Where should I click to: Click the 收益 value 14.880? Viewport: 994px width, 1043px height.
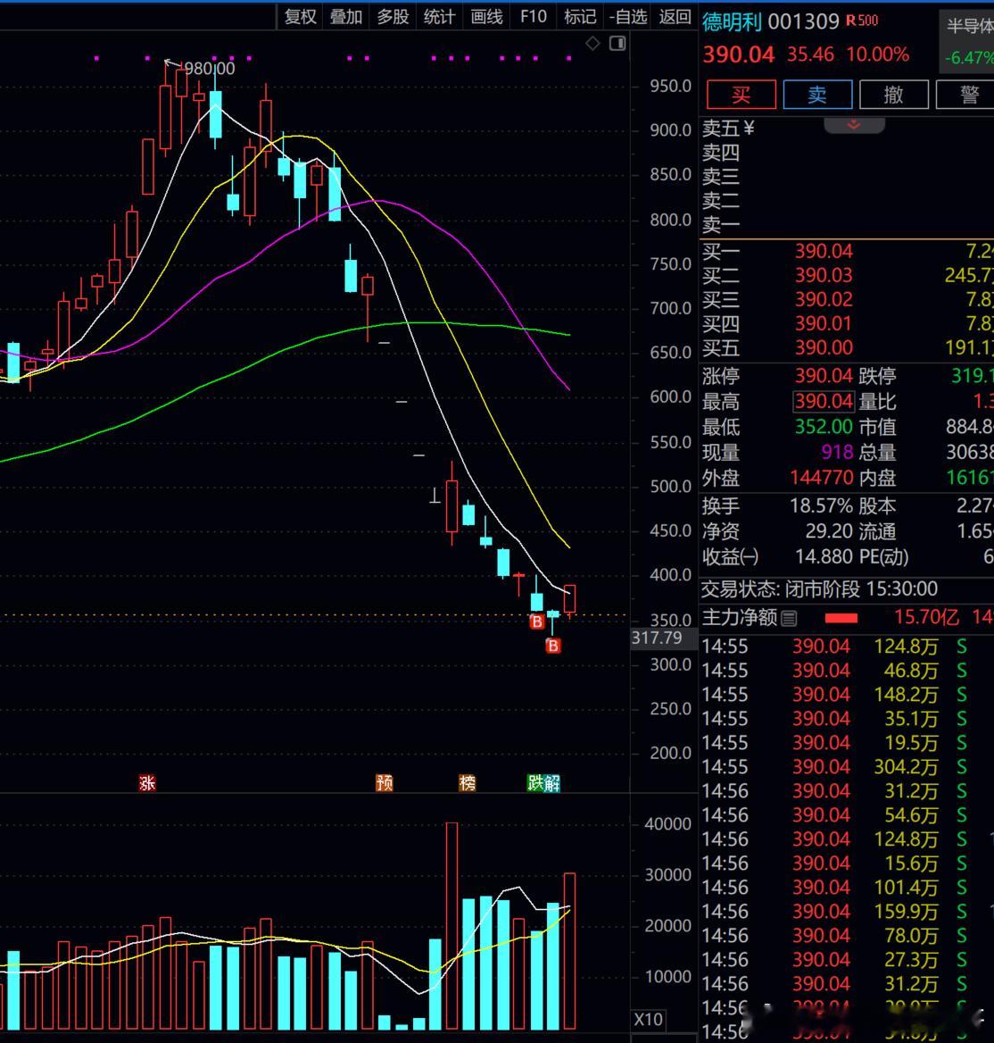[x=824, y=556]
